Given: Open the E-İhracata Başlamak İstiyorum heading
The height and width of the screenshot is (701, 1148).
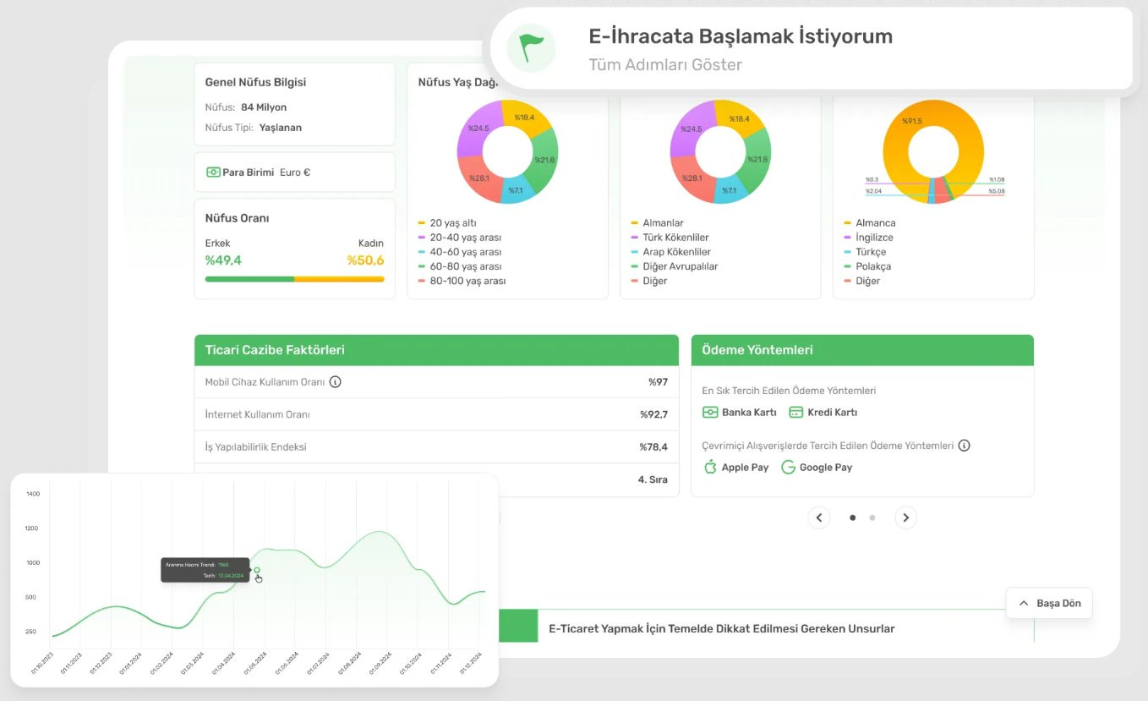Looking at the screenshot, I should pos(741,36).
